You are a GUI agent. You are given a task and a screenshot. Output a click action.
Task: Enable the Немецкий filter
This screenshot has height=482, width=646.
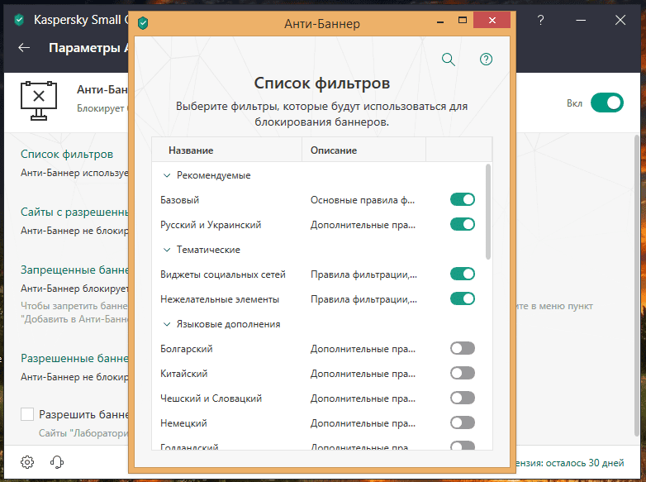[x=463, y=422]
